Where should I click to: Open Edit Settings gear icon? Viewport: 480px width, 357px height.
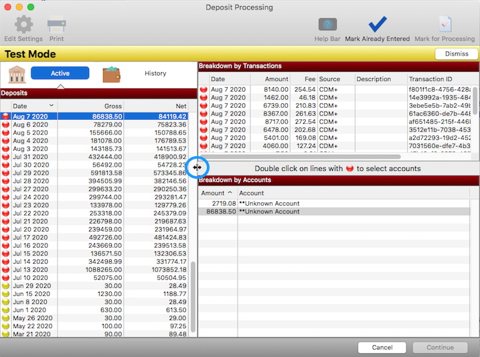point(23,25)
